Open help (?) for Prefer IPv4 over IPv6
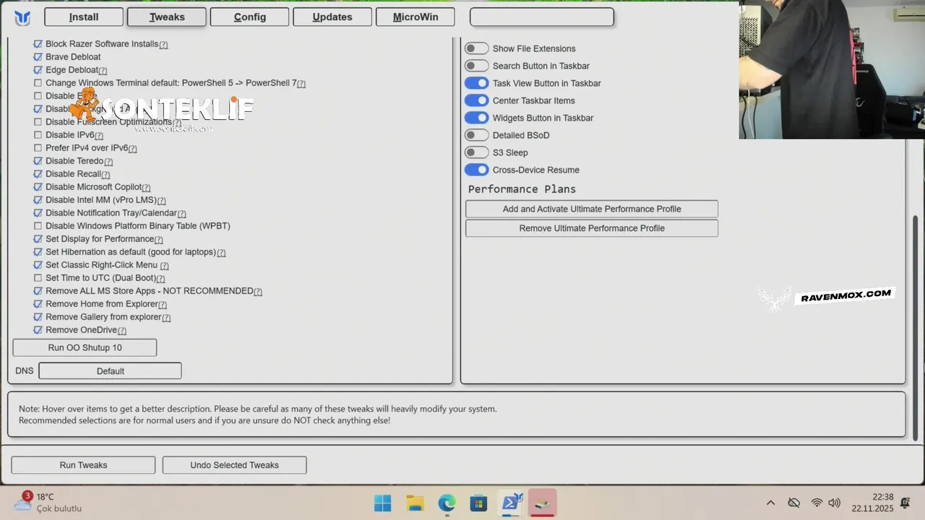This screenshot has height=520, width=925. click(x=132, y=149)
